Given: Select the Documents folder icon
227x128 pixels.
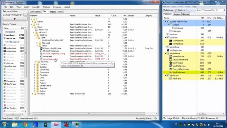Looking at the screenshot, I should (38, 70).
